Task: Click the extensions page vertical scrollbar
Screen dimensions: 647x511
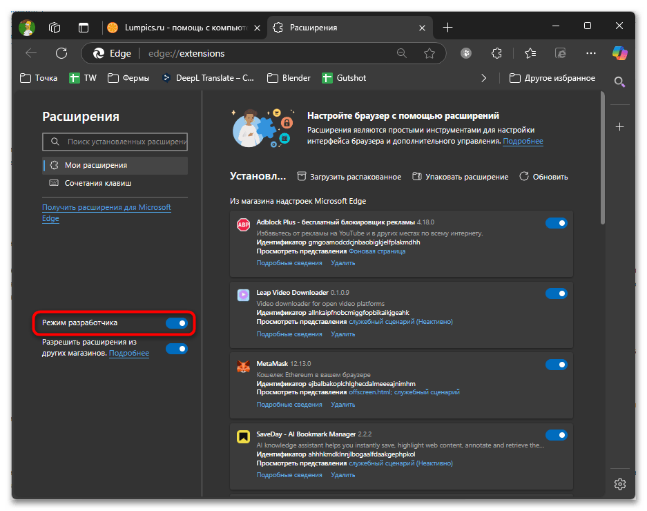Action: click(x=603, y=158)
